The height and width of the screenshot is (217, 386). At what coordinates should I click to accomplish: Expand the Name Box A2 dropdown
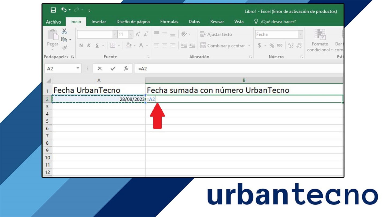(78, 68)
